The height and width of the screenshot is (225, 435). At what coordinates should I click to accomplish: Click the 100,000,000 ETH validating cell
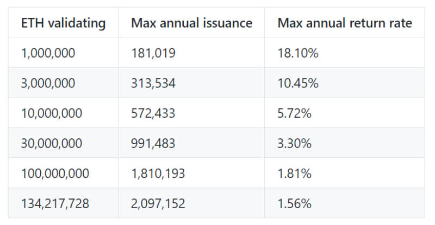coord(54,173)
